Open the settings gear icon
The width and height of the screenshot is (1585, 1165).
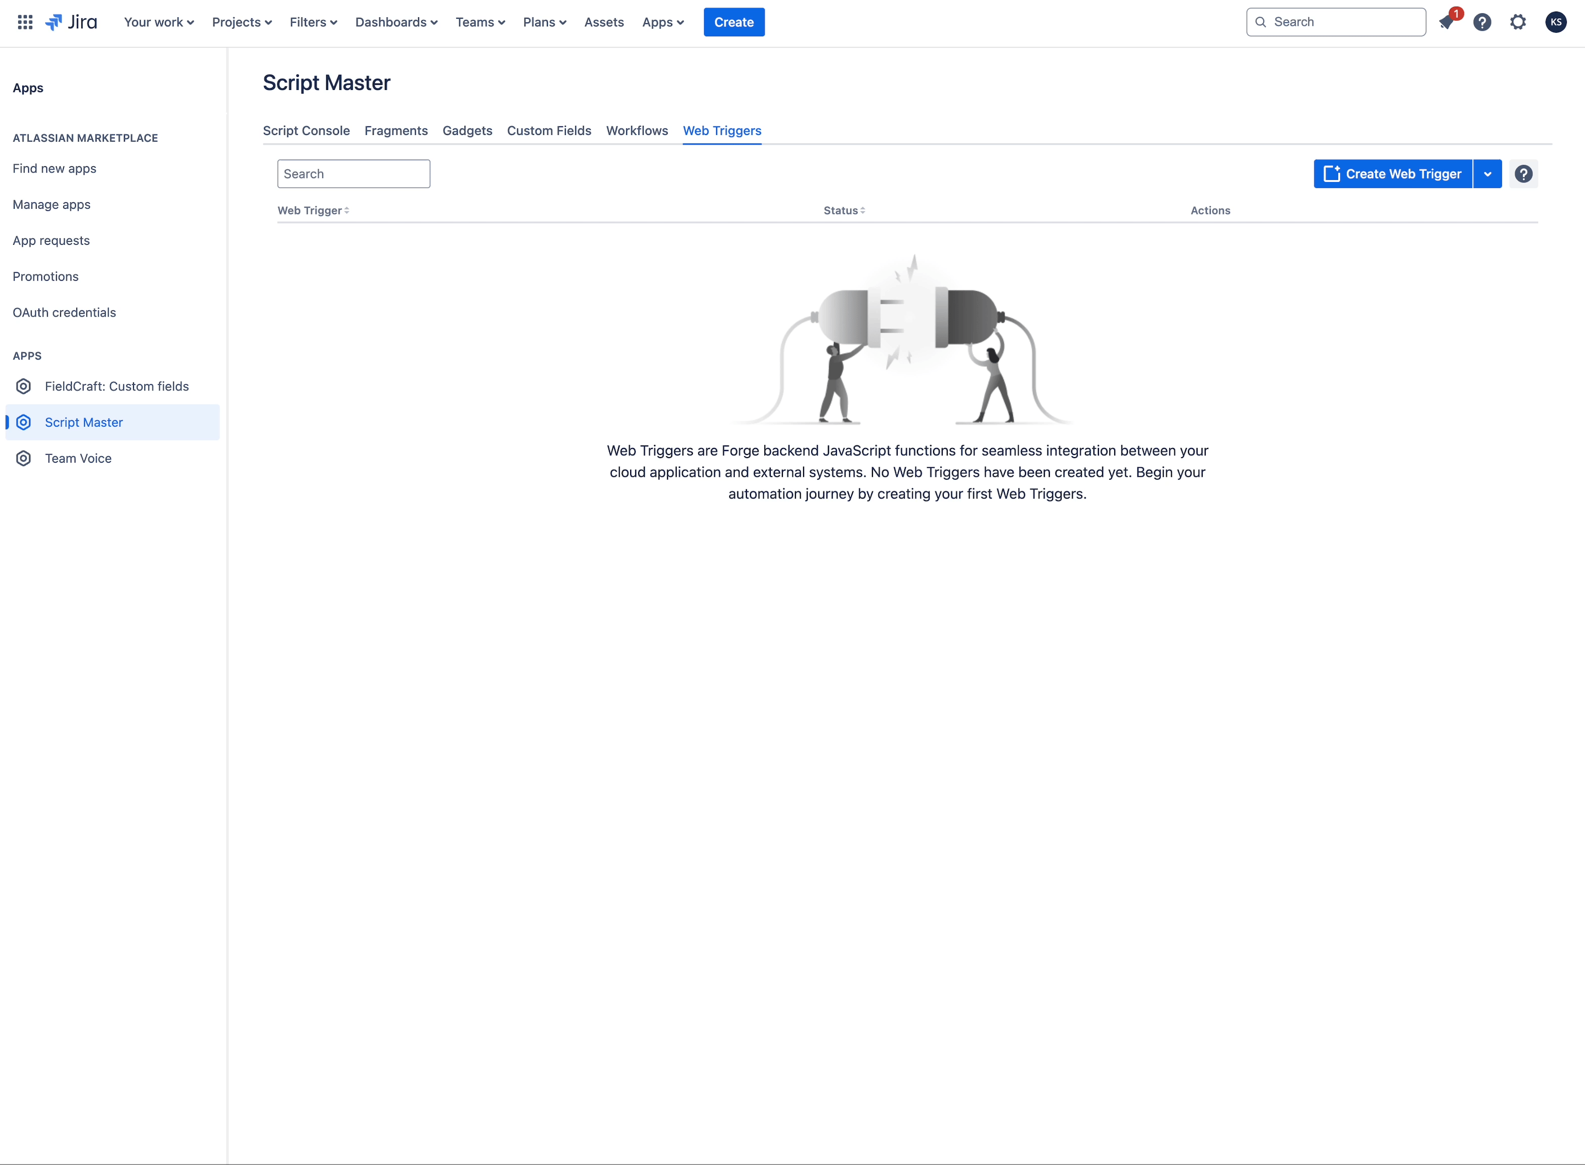click(1518, 22)
